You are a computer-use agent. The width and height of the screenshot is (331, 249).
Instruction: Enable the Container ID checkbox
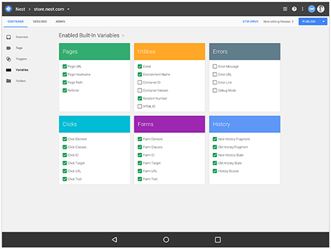[x=140, y=82]
